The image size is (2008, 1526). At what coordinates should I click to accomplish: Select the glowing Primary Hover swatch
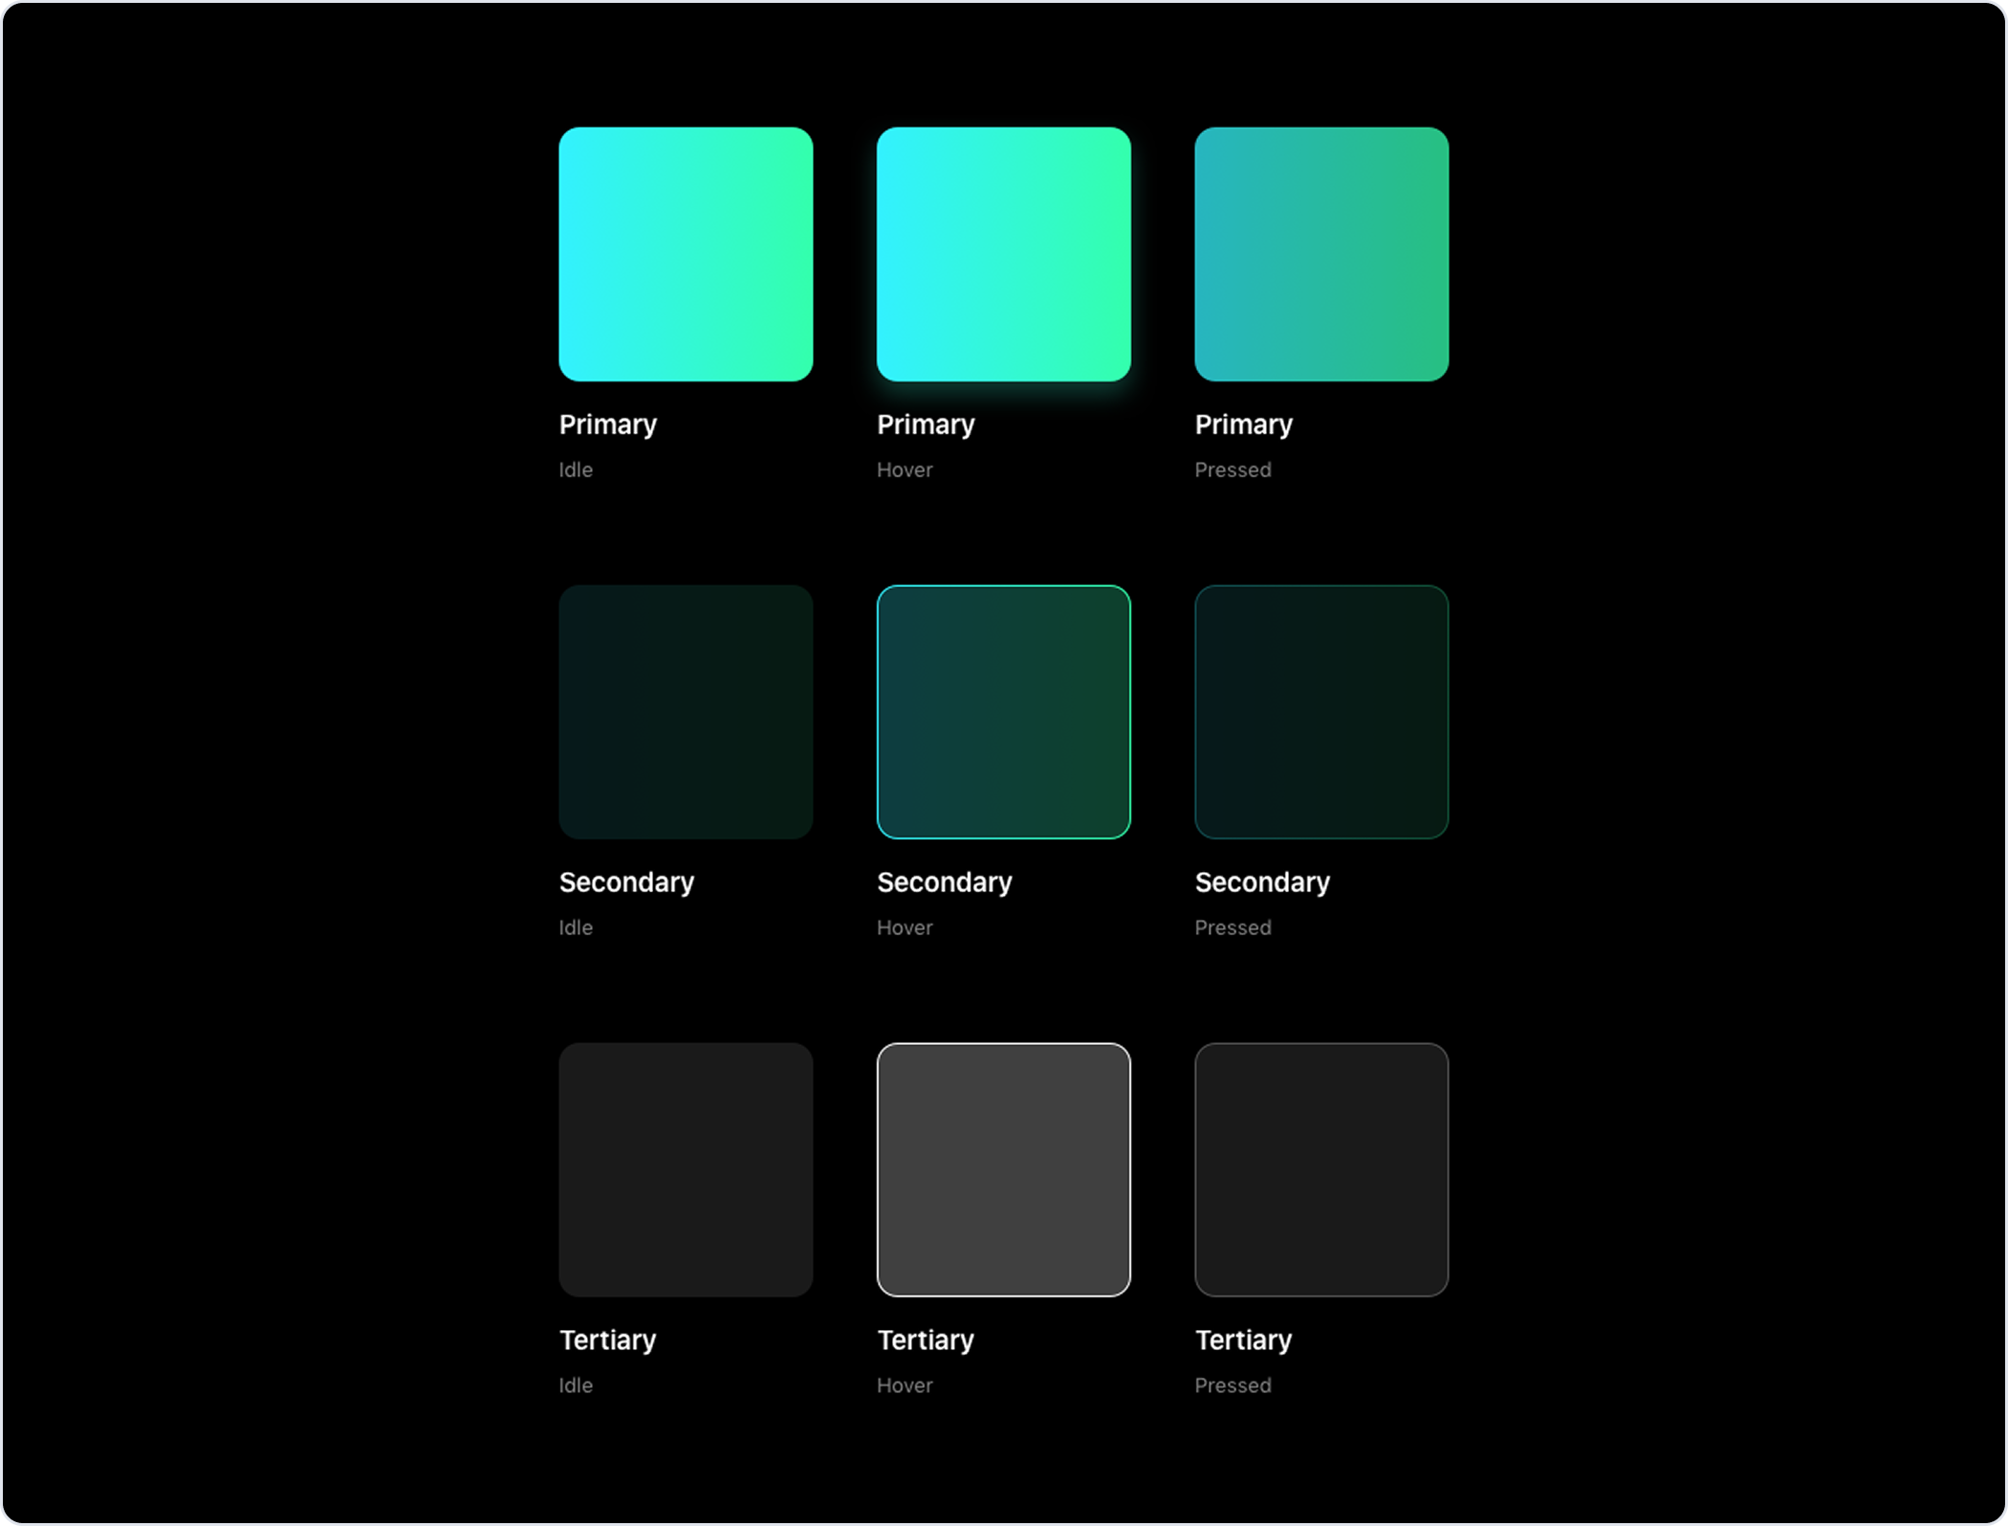pyautogui.click(x=1003, y=254)
